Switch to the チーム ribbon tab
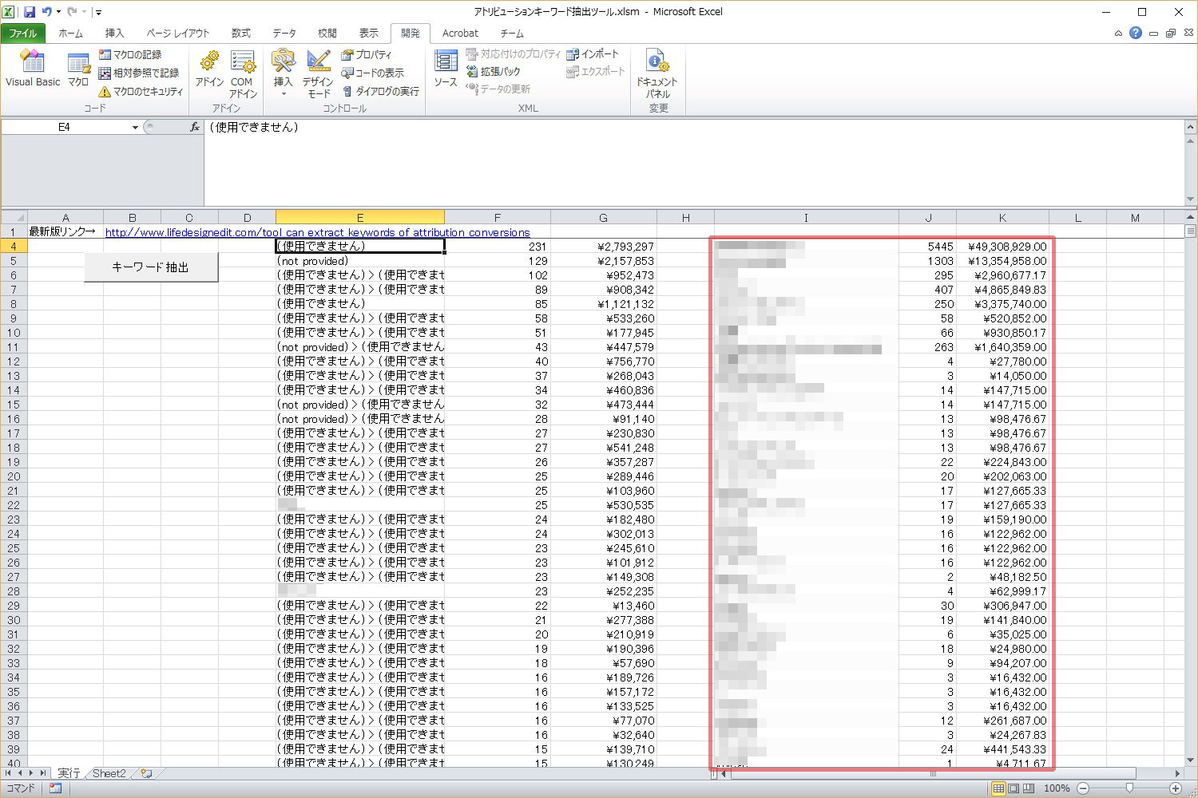The height and width of the screenshot is (798, 1198). coord(512,34)
